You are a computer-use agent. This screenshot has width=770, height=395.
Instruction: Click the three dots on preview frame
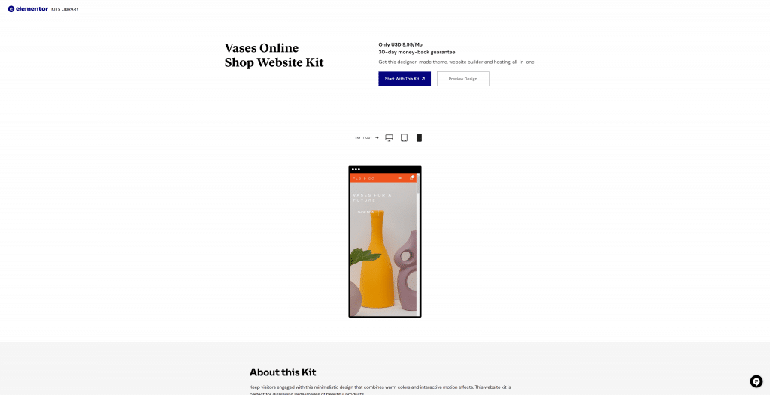[x=356, y=169]
